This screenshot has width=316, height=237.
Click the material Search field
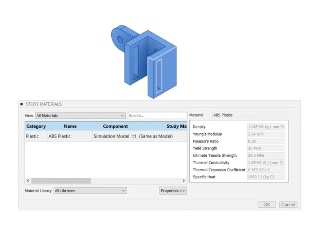(x=157, y=116)
